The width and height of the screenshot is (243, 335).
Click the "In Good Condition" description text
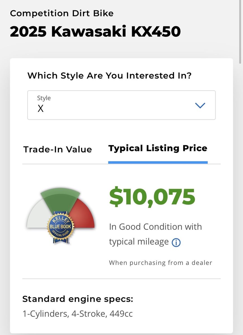(155, 227)
